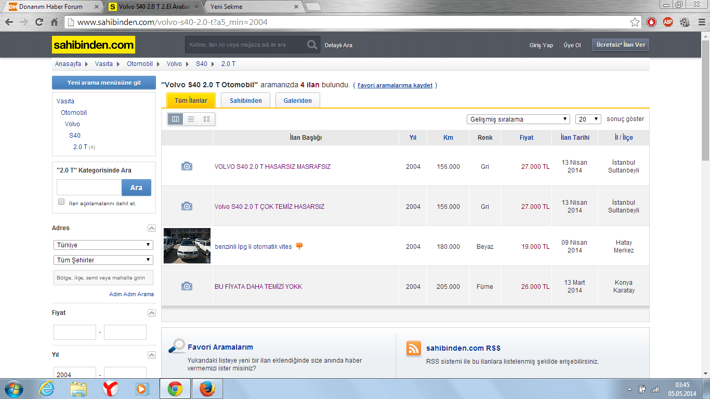This screenshot has width=710, height=399.
Task: Open the 20 results-per-page dropdown
Action: click(588, 119)
